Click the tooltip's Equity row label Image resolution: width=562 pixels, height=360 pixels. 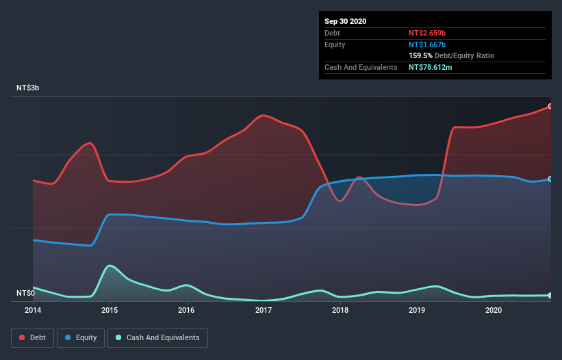click(335, 44)
